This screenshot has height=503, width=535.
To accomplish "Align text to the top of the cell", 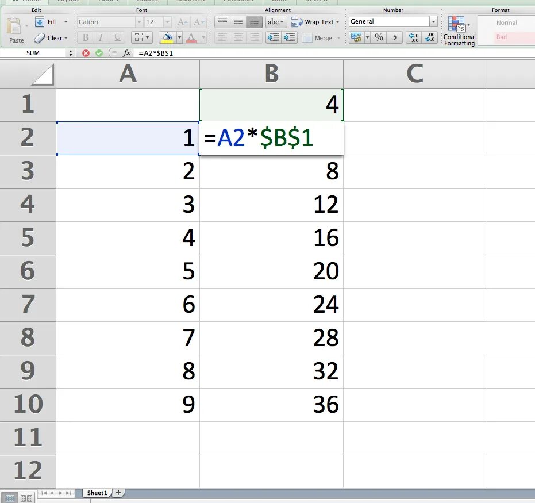I will pos(222,22).
